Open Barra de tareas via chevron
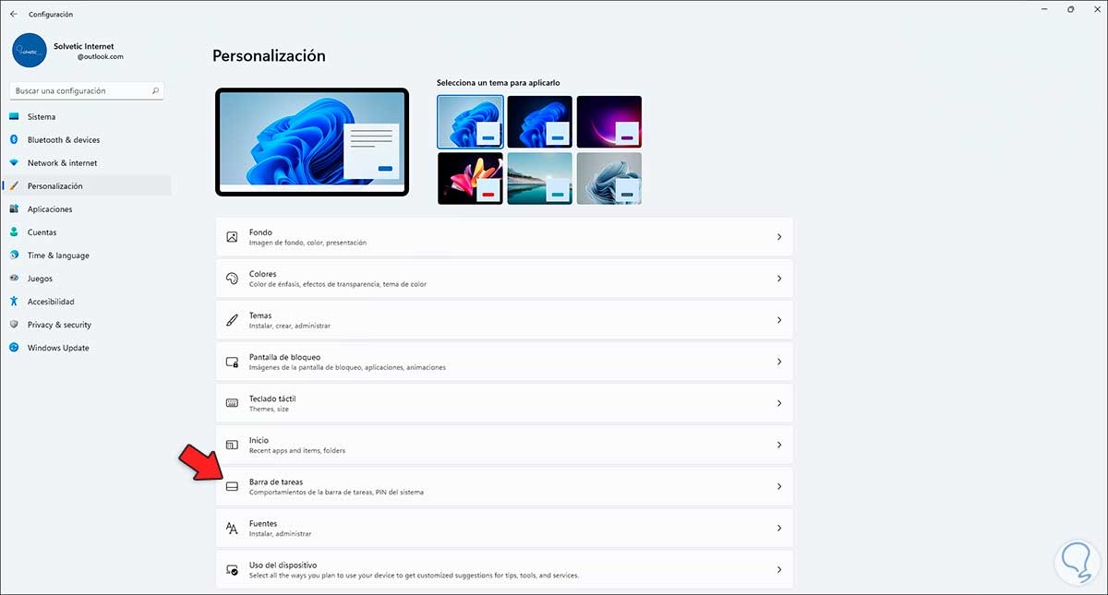 778,486
